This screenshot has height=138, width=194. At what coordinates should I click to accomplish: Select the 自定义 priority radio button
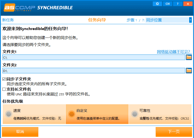(x=72, y=114)
